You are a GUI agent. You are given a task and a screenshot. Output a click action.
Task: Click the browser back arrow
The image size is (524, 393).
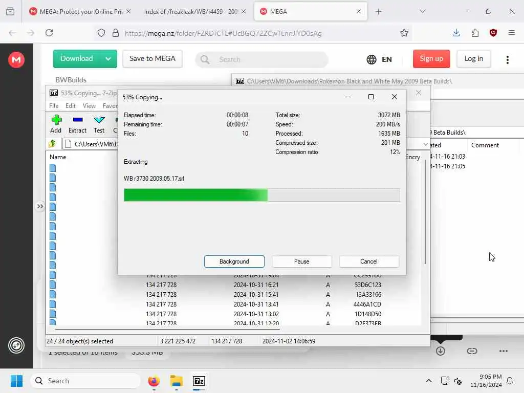coord(12,33)
